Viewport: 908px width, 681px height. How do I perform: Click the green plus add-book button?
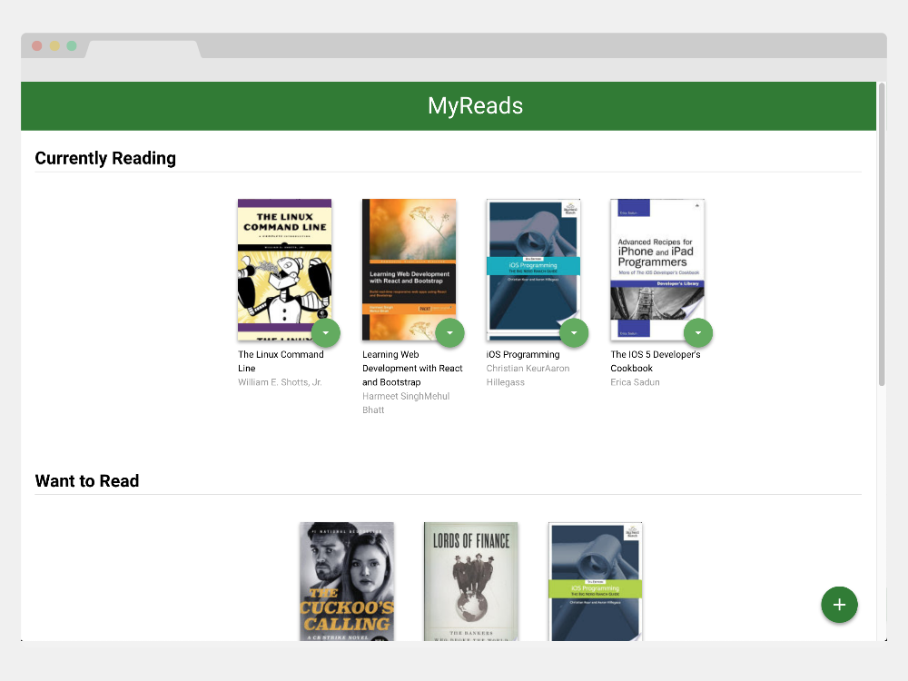(x=839, y=605)
